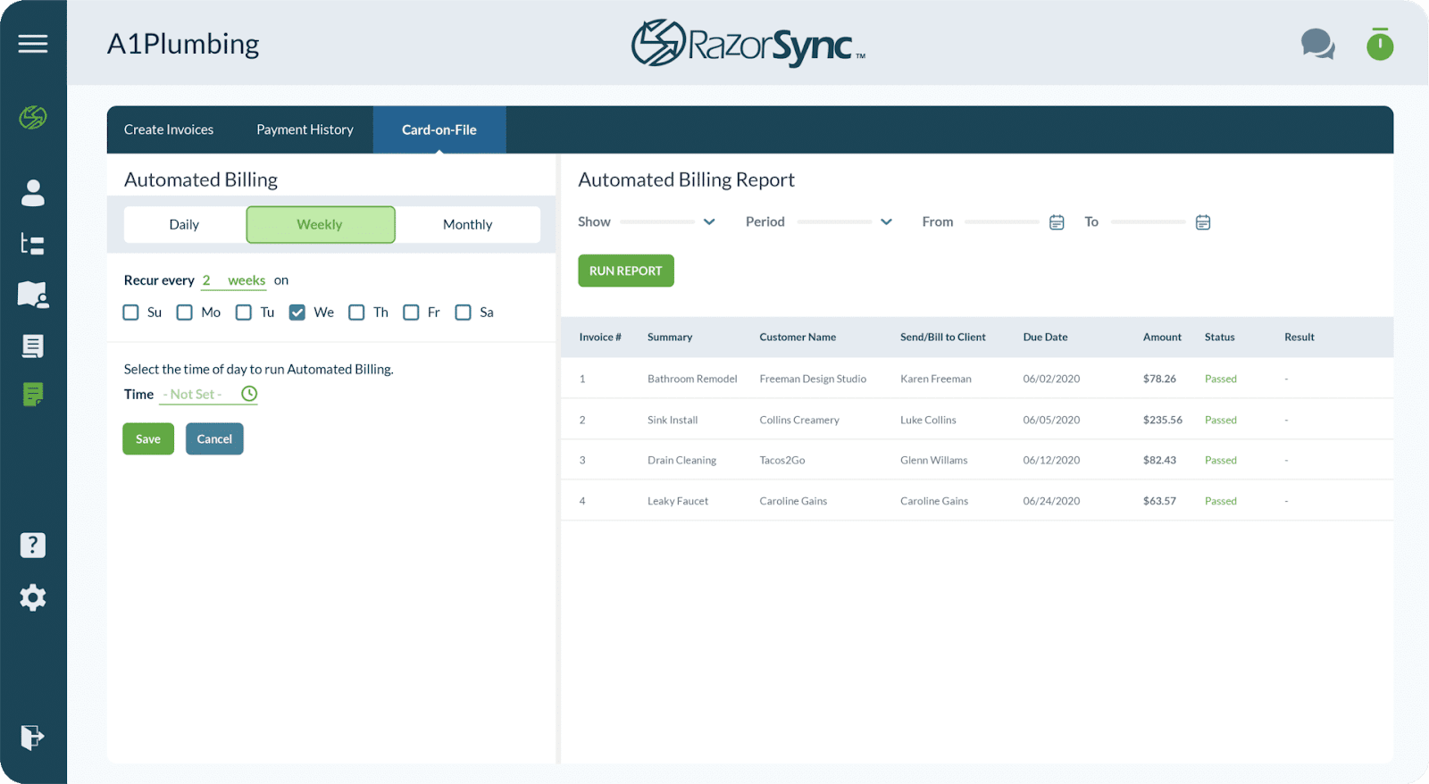Check the Sa checkbox
Screen dimensions: 1429x784
coord(463,313)
